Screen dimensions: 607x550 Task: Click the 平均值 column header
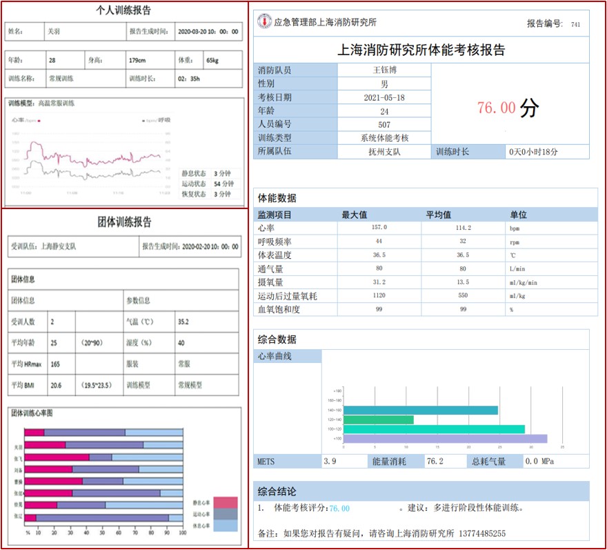pos(438,215)
